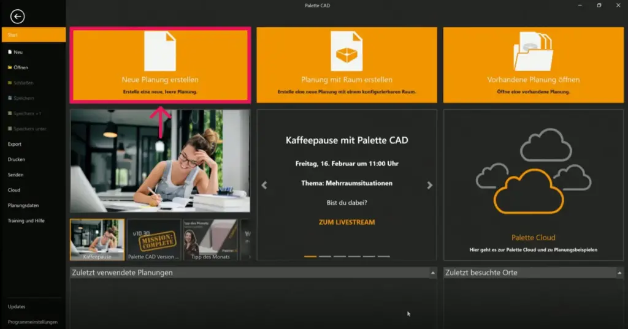Screen dimensions: 628x329
Task: Minimize the Palette CAD window
Action: tap(580, 5)
